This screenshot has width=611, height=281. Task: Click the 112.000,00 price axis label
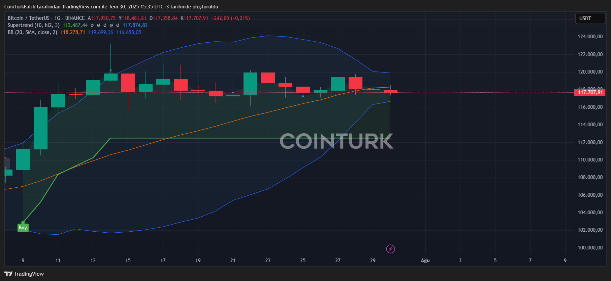(590, 142)
